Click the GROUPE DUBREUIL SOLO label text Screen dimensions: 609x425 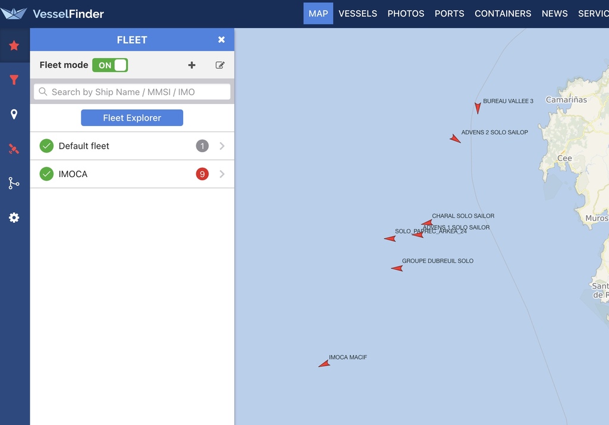[438, 261]
